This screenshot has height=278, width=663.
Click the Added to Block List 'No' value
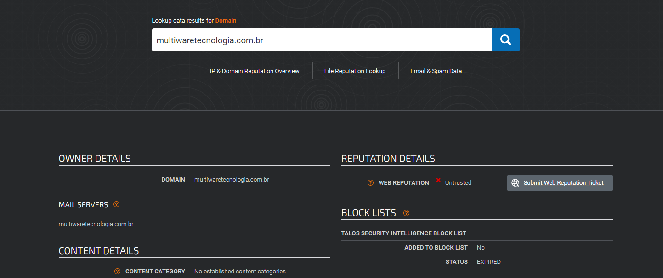point(481,248)
